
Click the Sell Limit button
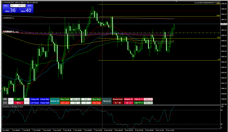[65, 103]
